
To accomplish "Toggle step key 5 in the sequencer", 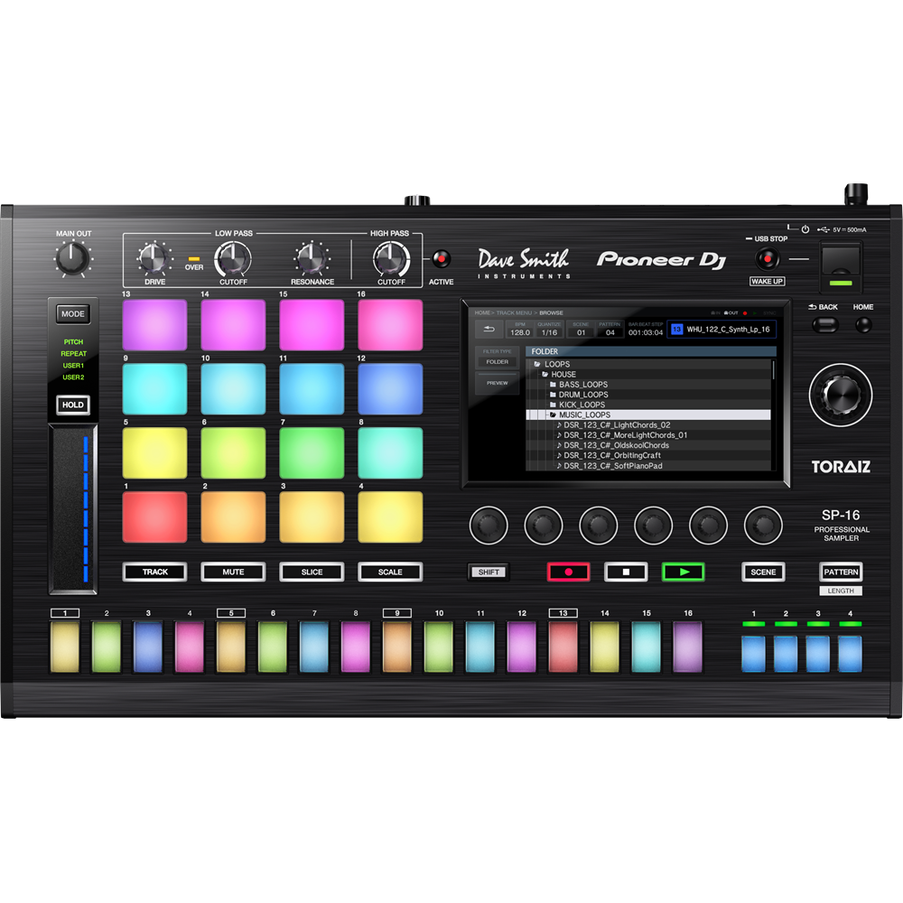I will click(x=231, y=647).
